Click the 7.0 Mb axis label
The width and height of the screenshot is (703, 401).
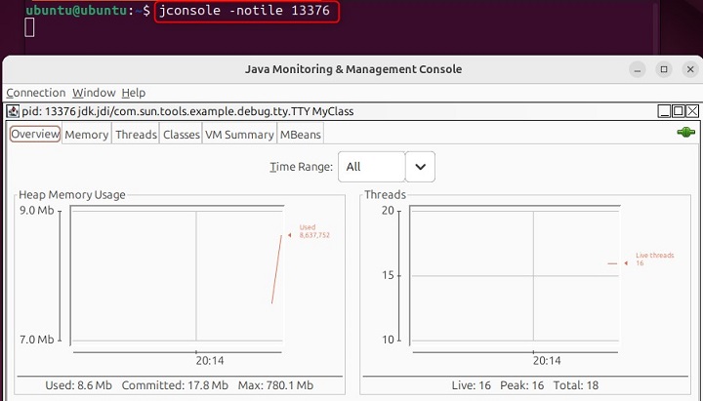click(x=36, y=340)
